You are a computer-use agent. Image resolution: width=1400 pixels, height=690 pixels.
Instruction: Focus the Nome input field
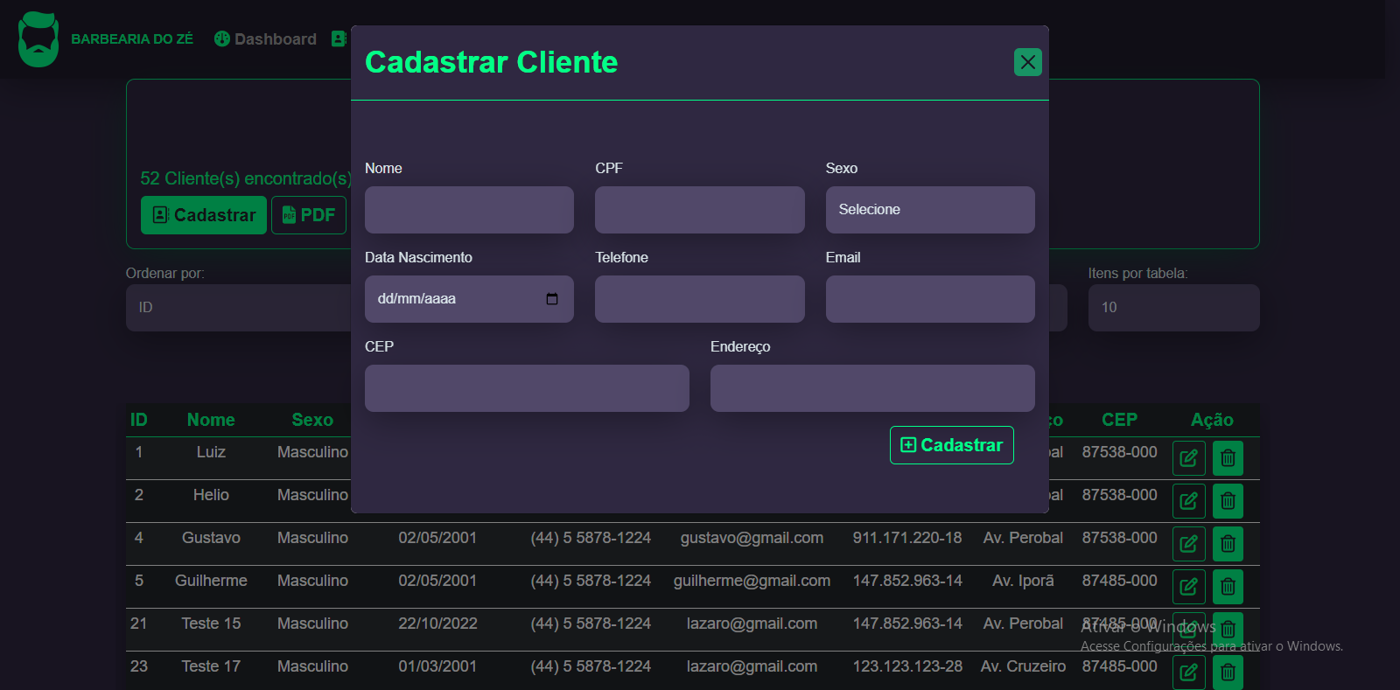(469, 210)
